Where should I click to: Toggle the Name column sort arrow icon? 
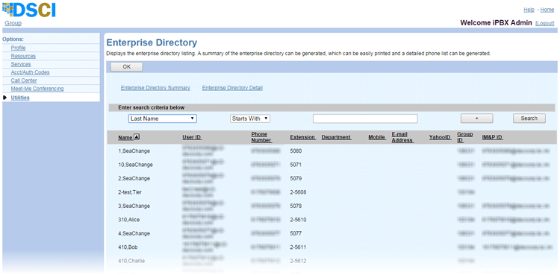[137, 137]
